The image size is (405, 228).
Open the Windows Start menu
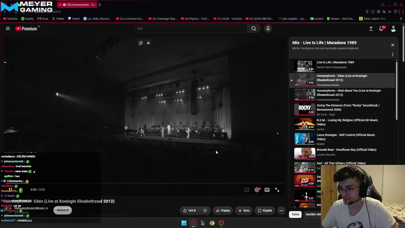(x=184, y=223)
